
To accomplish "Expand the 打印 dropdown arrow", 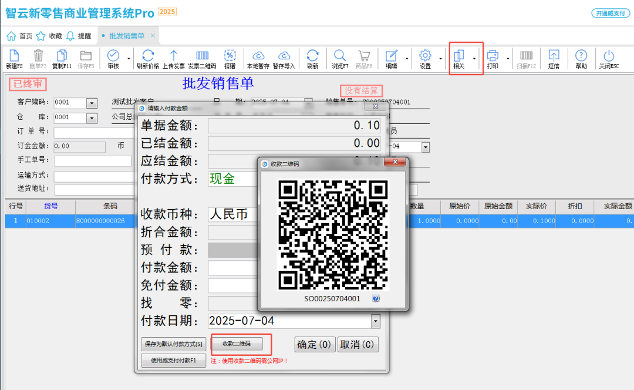I will pyautogui.click(x=508, y=59).
